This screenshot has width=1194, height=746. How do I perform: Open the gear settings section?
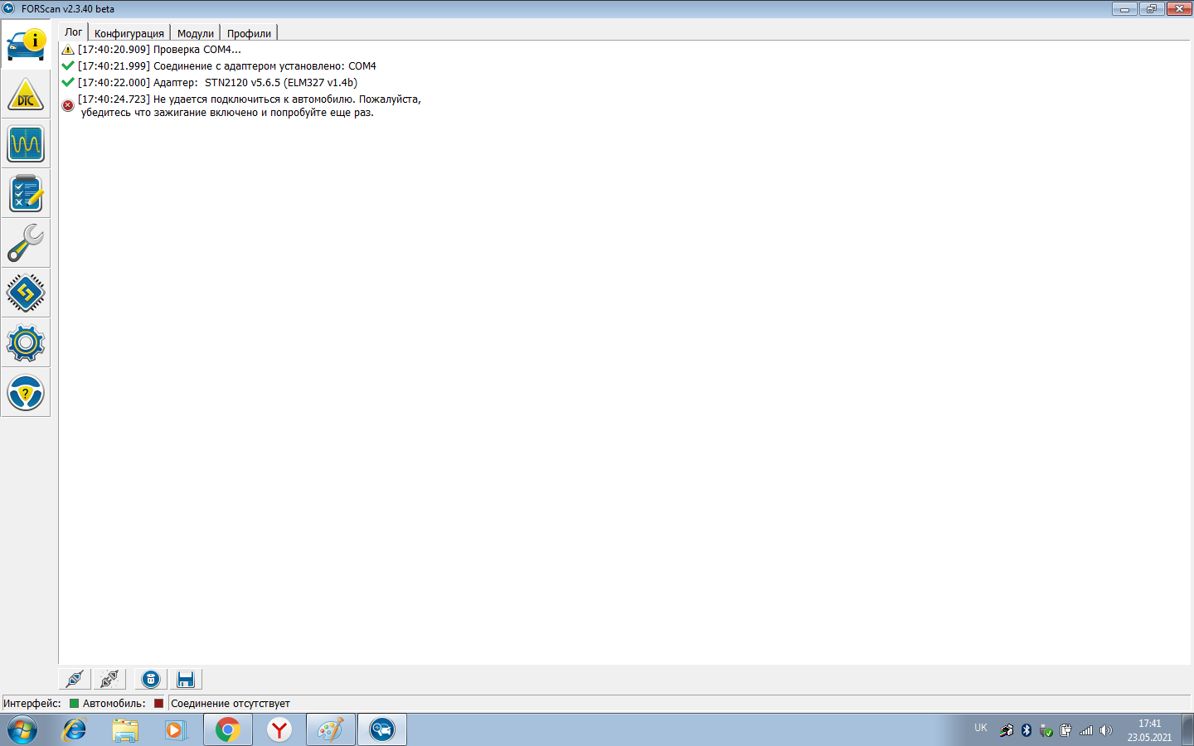[x=26, y=342]
